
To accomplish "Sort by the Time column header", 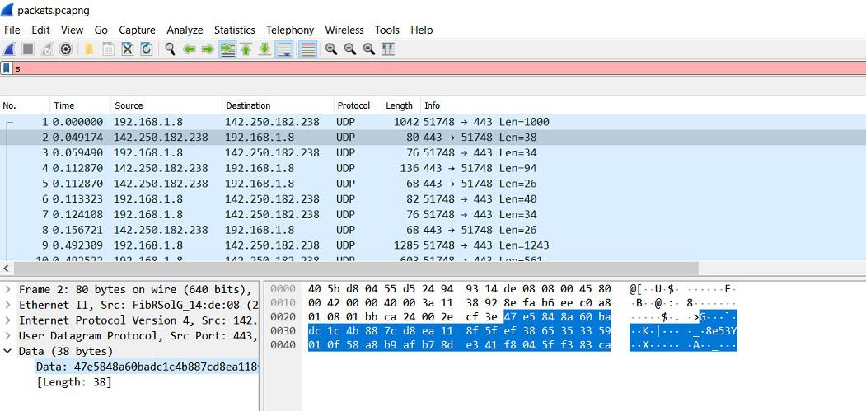I will [81, 105].
